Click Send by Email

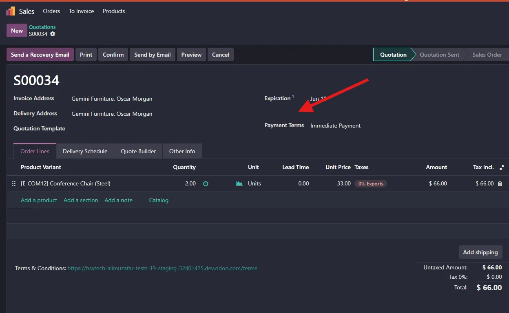pos(153,55)
